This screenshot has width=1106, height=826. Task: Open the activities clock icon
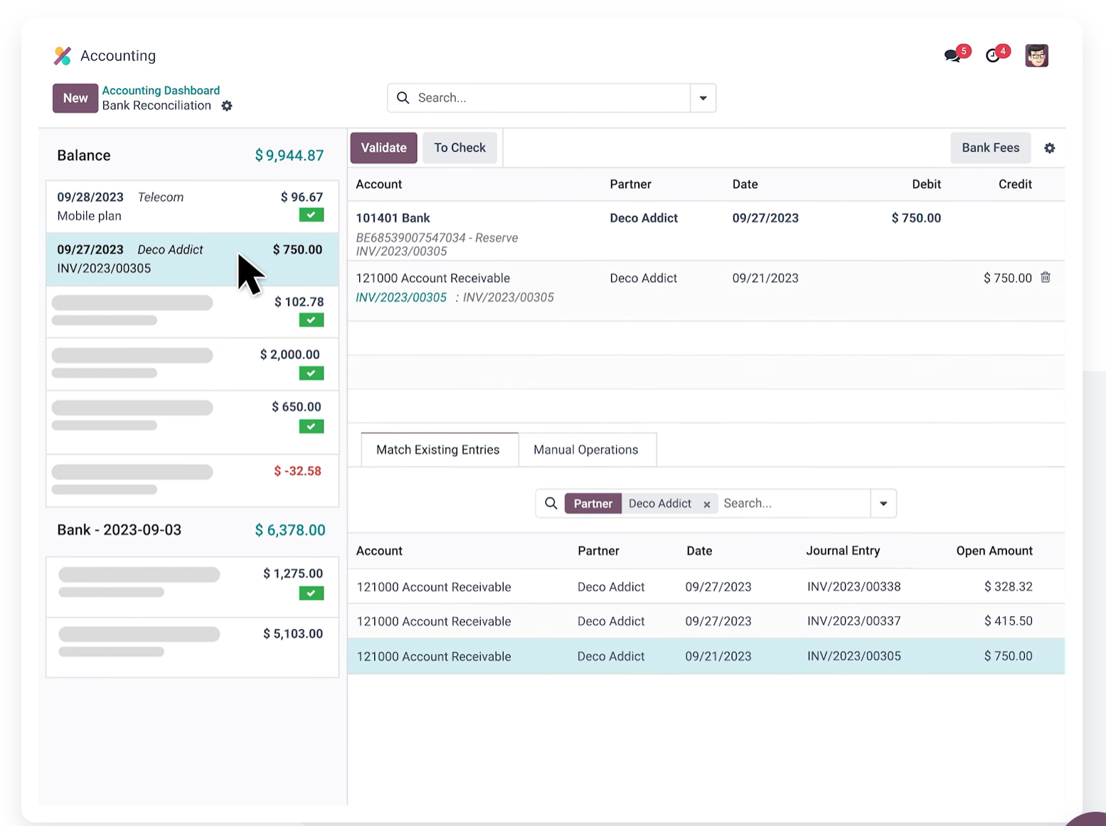point(993,55)
